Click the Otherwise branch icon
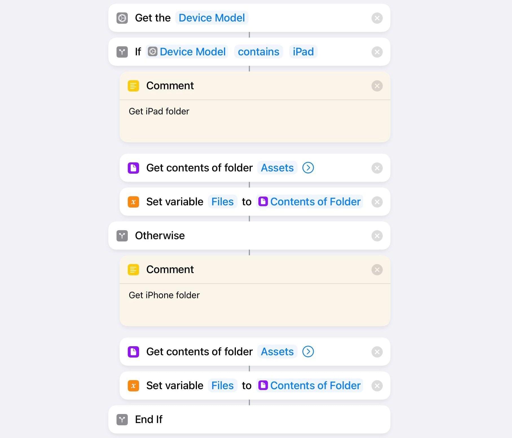This screenshot has width=512, height=438. click(122, 236)
